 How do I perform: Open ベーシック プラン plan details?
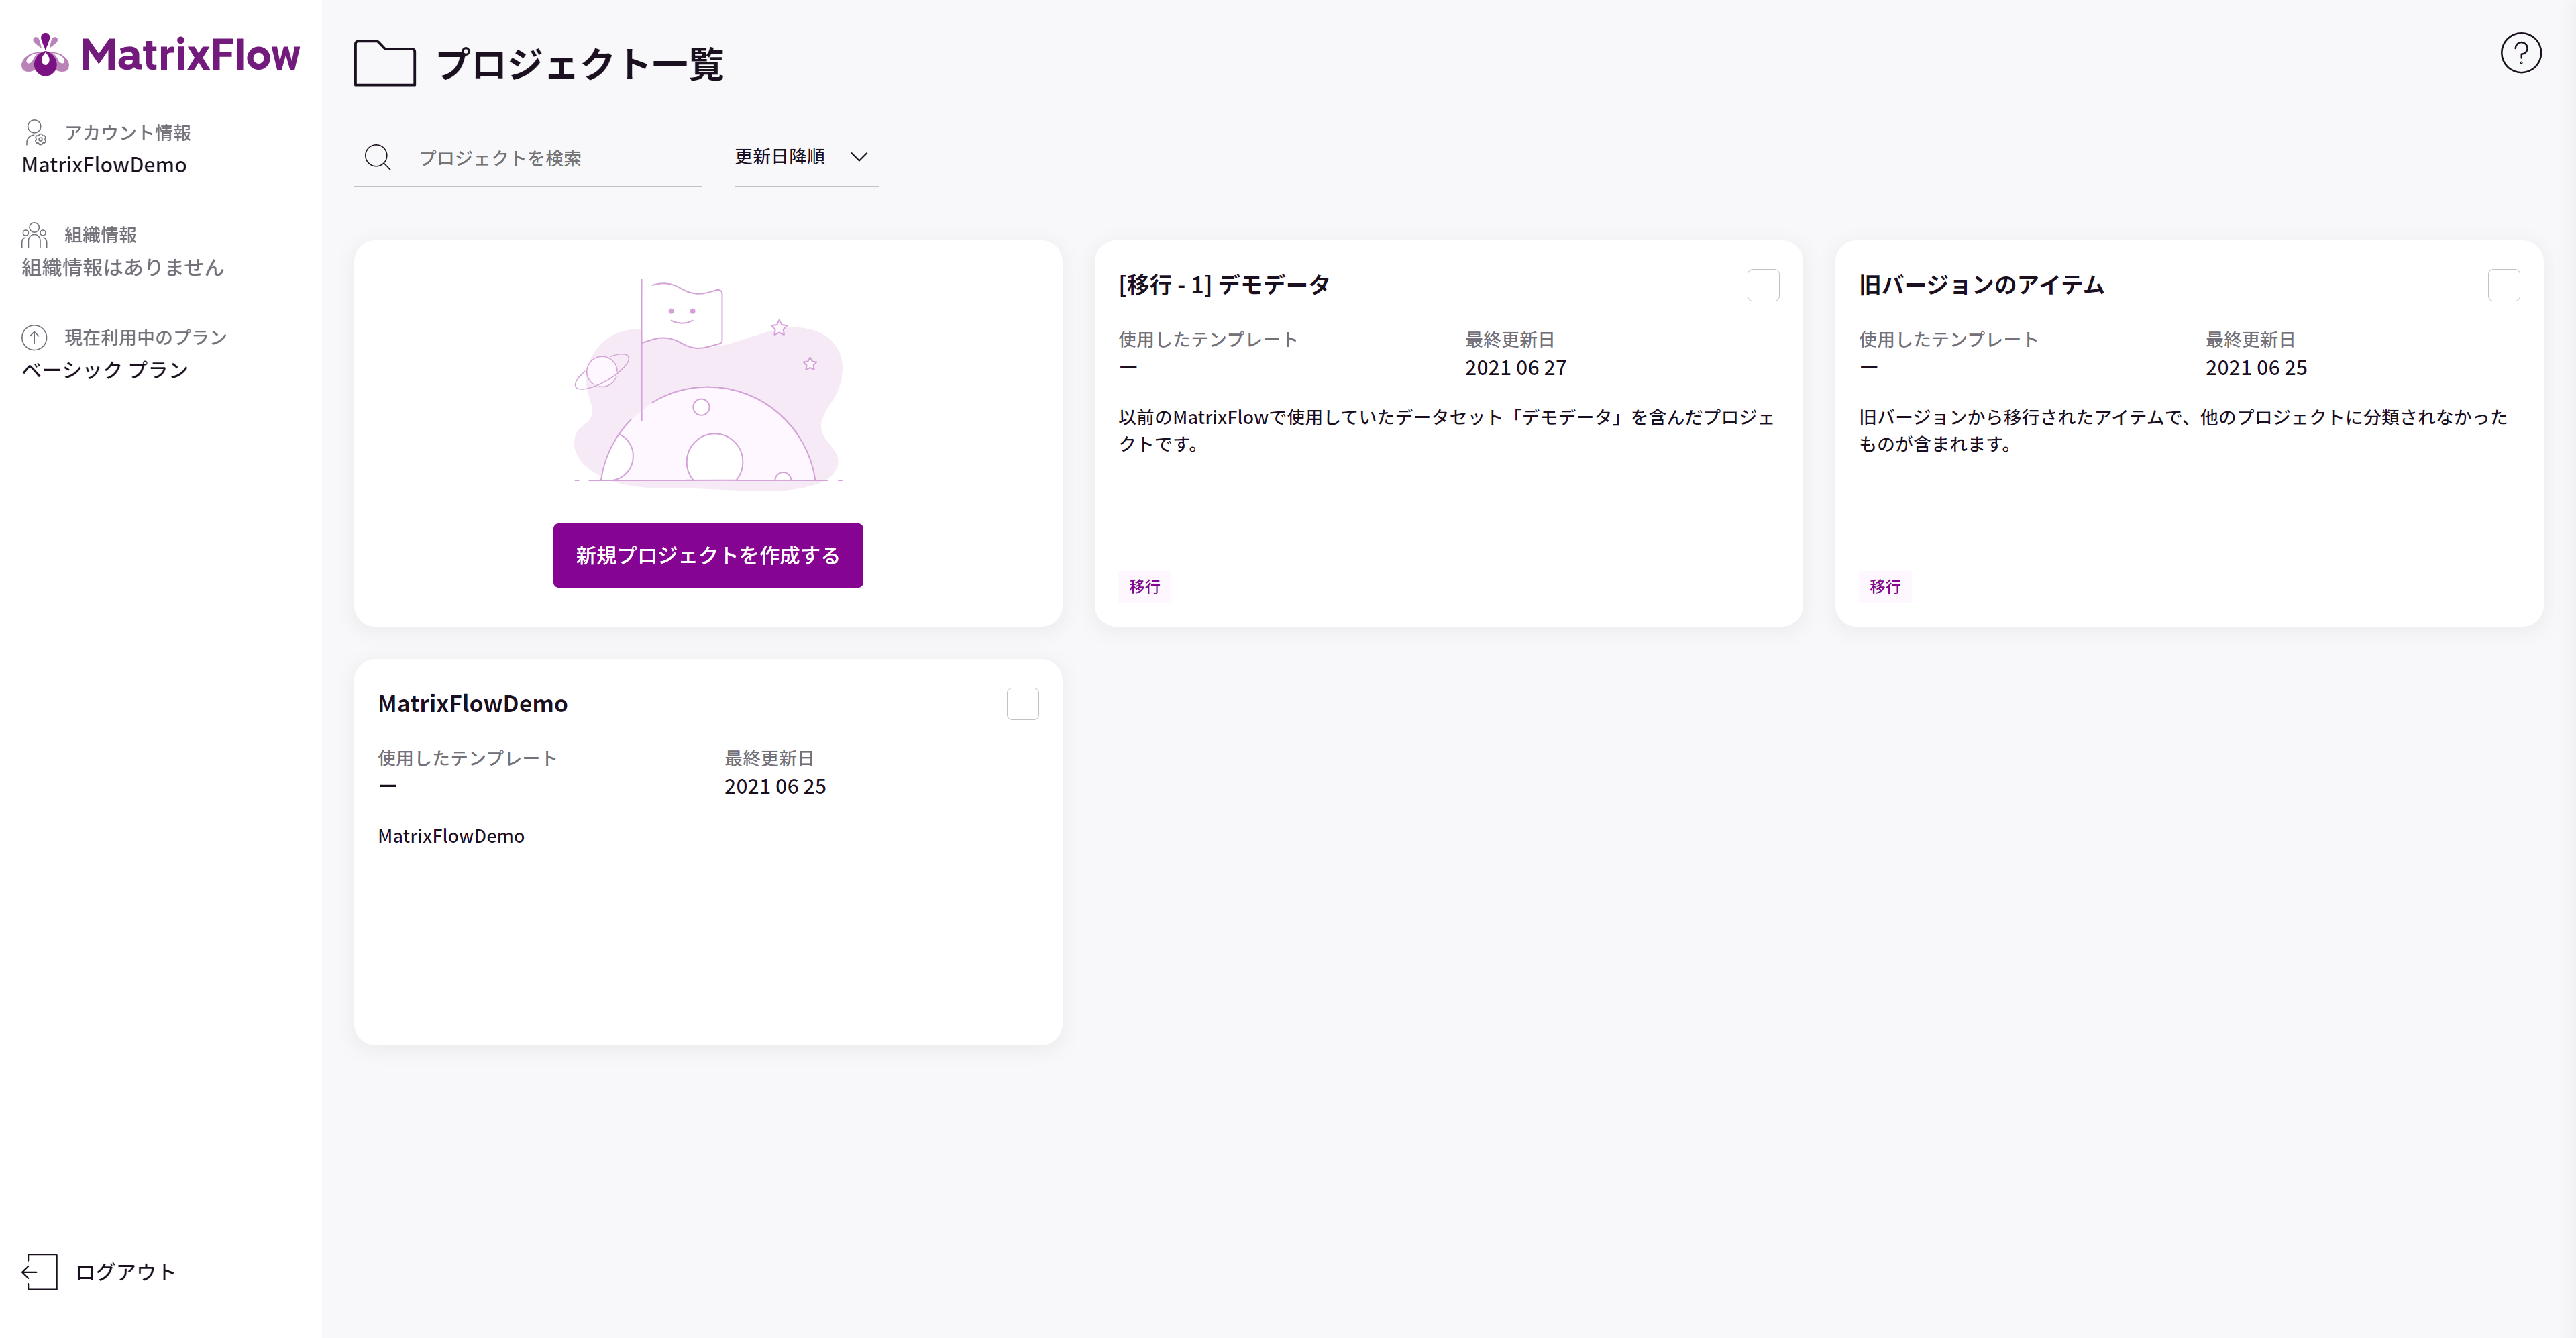(105, 370)
